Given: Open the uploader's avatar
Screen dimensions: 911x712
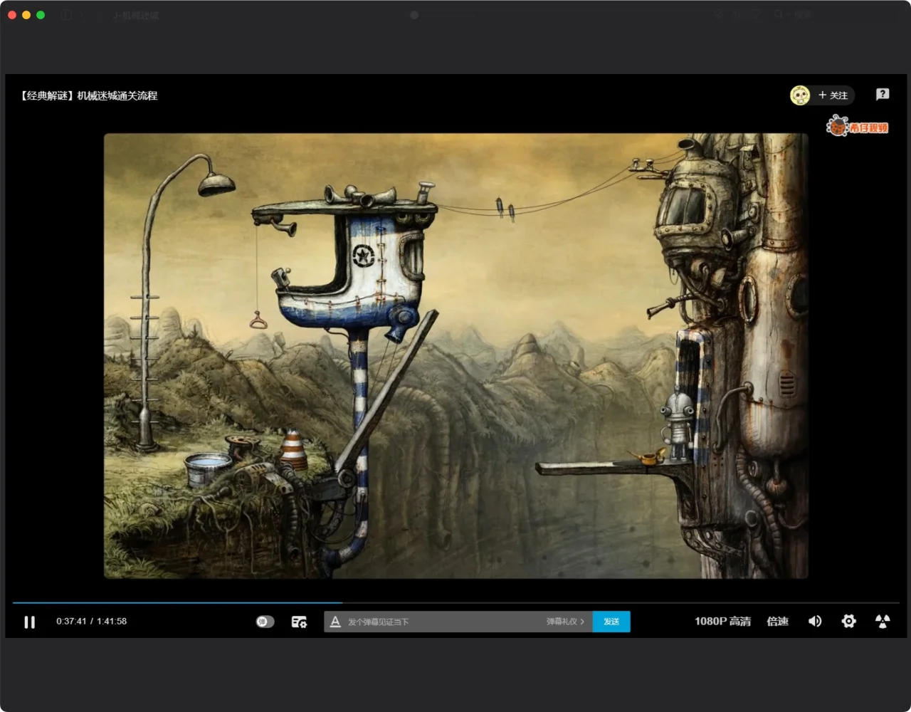Looking at the screenshot, I should pyautogui.click(x=800, y=95).
